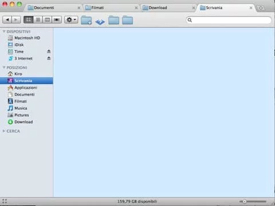This screenshot has height=206, width=275.
Task: Collapse the DISPOSITIVI sidebar section
Action: coord(4,31)
